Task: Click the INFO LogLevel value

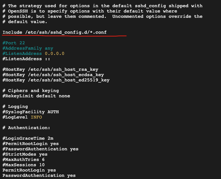Action: pyautogui.click(x=36, y=117)
